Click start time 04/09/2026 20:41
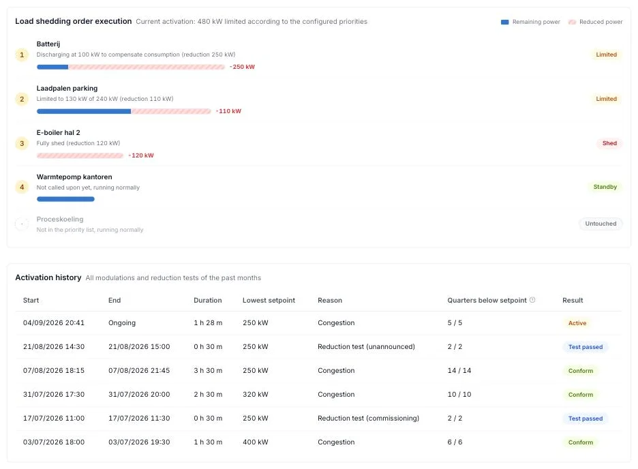The width and height of the screenshot is (638, 469). [54, 323]
